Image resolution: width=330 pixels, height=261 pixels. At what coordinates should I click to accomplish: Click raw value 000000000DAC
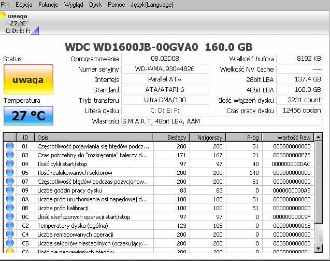pos(291,164)
